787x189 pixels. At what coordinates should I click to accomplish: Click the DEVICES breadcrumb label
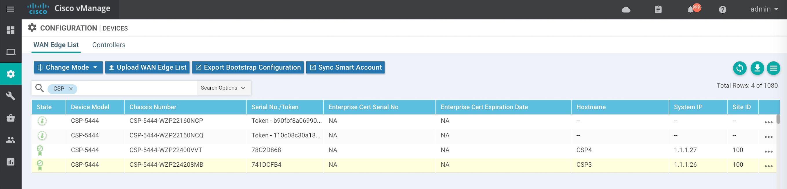tap(115, 28)
